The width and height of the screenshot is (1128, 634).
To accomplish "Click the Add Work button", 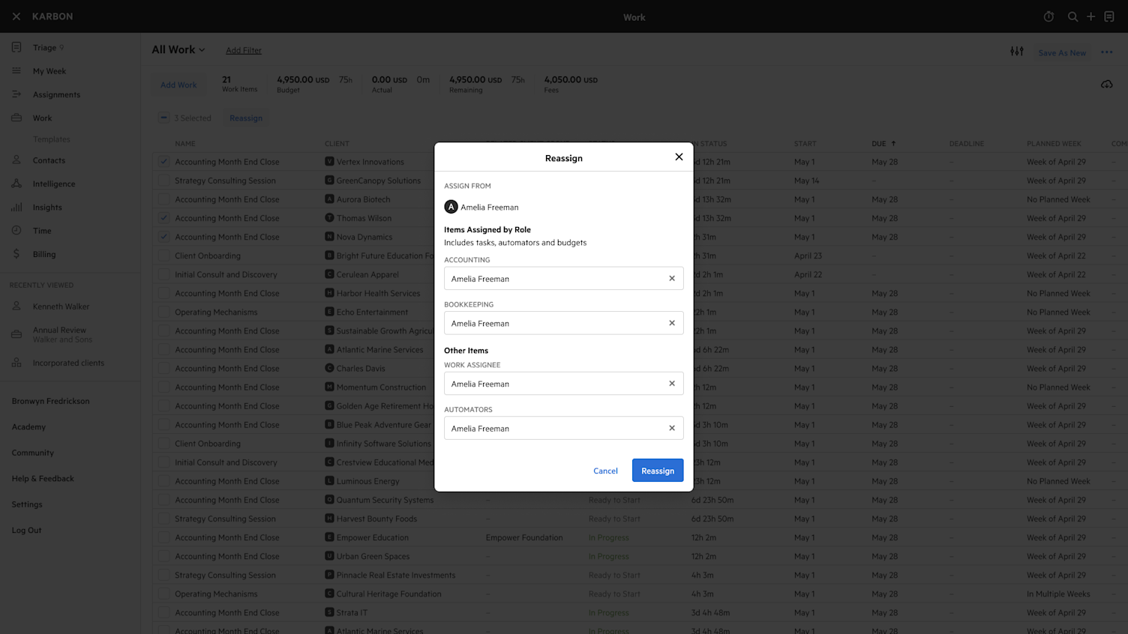I will [x=178, y=85].
